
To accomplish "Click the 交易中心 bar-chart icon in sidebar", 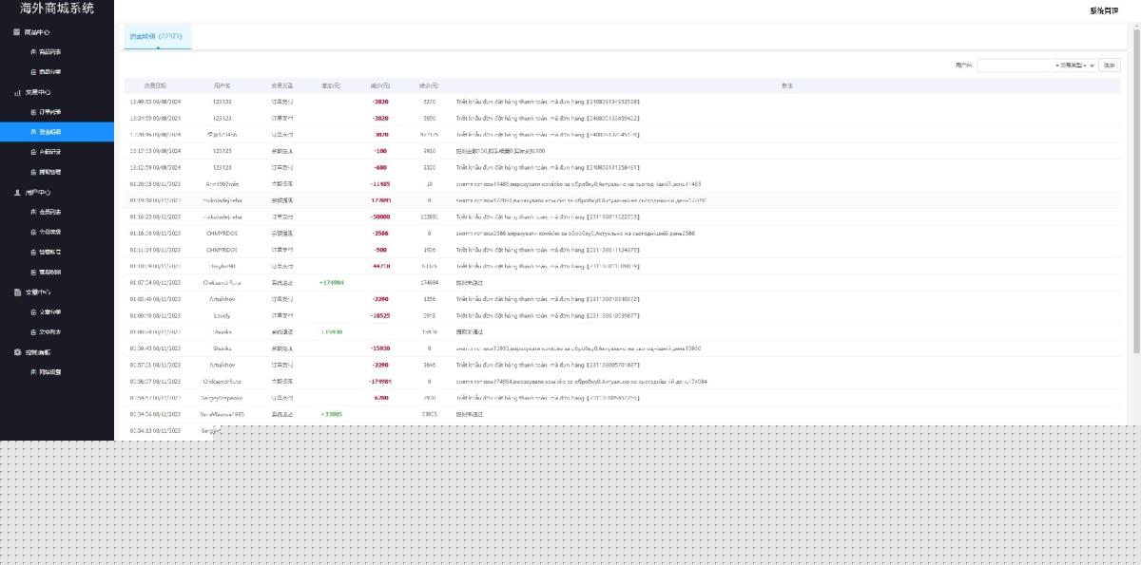I will pyautogui.click(x=17, y=92).
